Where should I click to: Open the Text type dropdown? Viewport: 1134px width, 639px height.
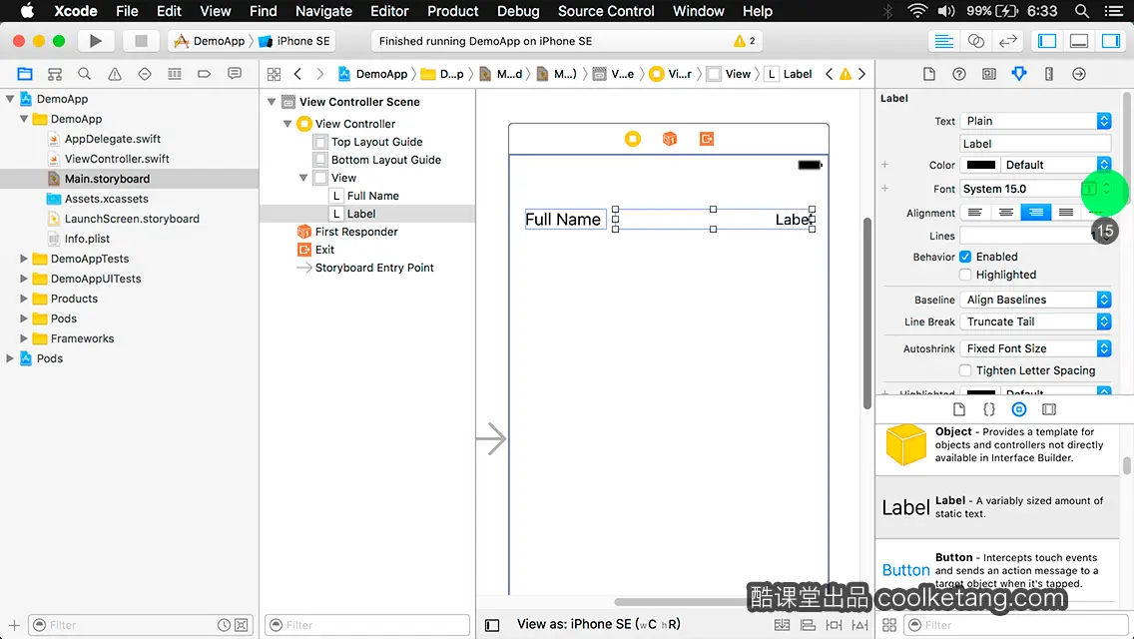[x=1035, y=121]
